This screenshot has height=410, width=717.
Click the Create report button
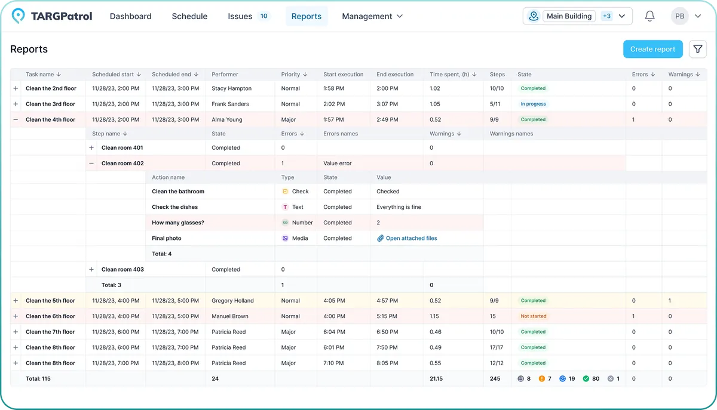click(652, 49)
